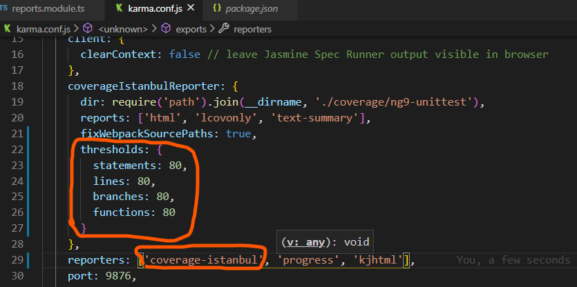Expand the exports breadcrumb dropdown
577x287 pixels.
tap(190, 29)
